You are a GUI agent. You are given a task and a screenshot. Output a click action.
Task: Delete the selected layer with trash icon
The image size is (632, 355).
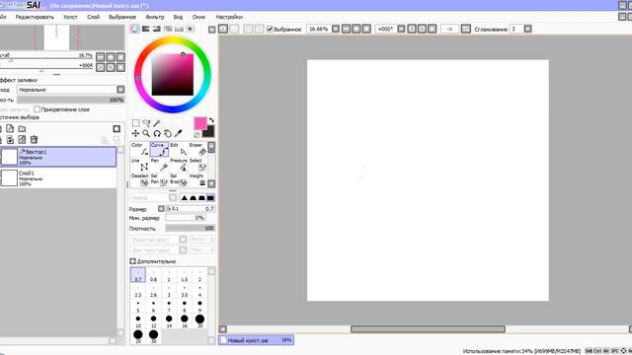(x=34, y=140)
